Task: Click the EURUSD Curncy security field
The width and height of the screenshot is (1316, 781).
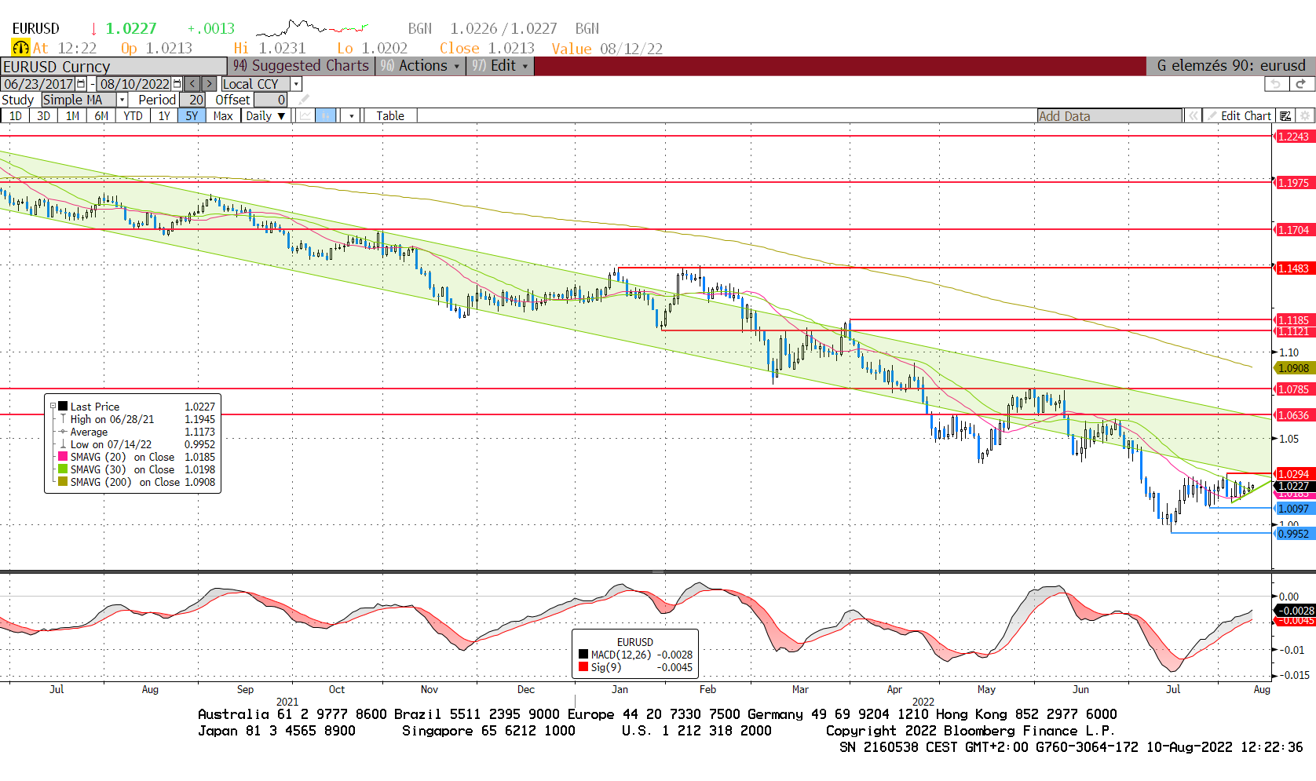Action: click(114, 67)
